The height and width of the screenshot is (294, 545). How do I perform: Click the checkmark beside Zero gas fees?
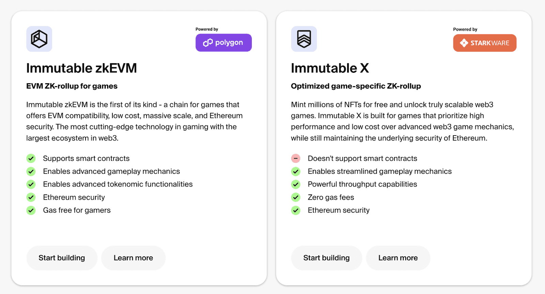tap(296, 197)
